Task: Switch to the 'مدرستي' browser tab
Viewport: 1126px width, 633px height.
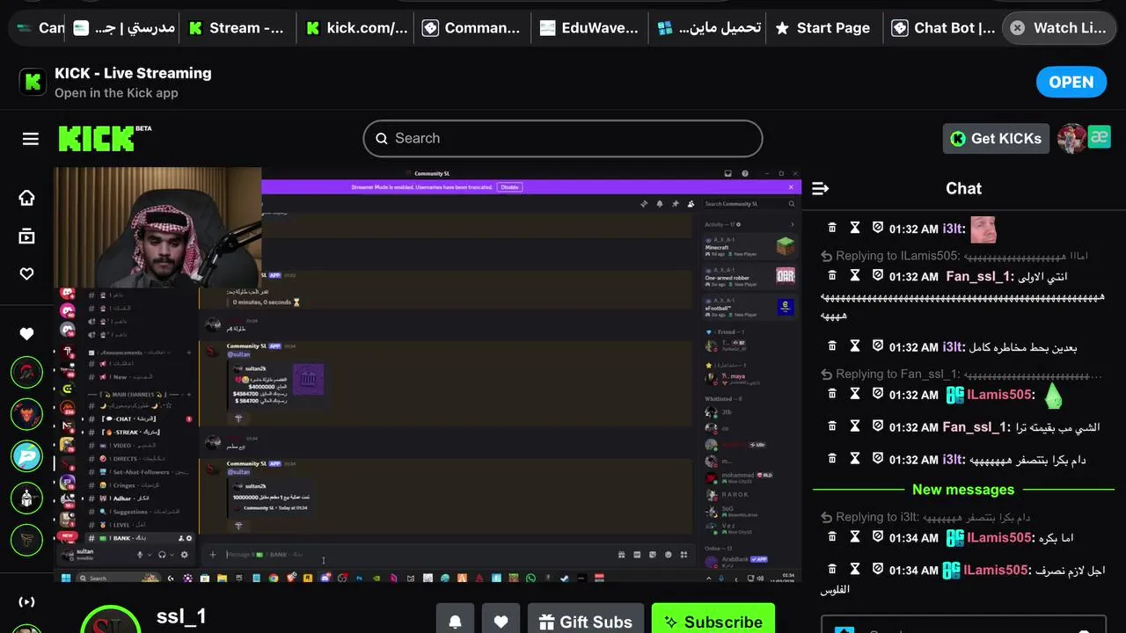Action: coord(124,28)
